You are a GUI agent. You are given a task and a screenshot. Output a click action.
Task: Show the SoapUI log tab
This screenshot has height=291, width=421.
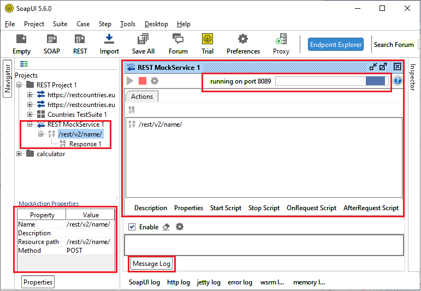[x=144, y=282]
